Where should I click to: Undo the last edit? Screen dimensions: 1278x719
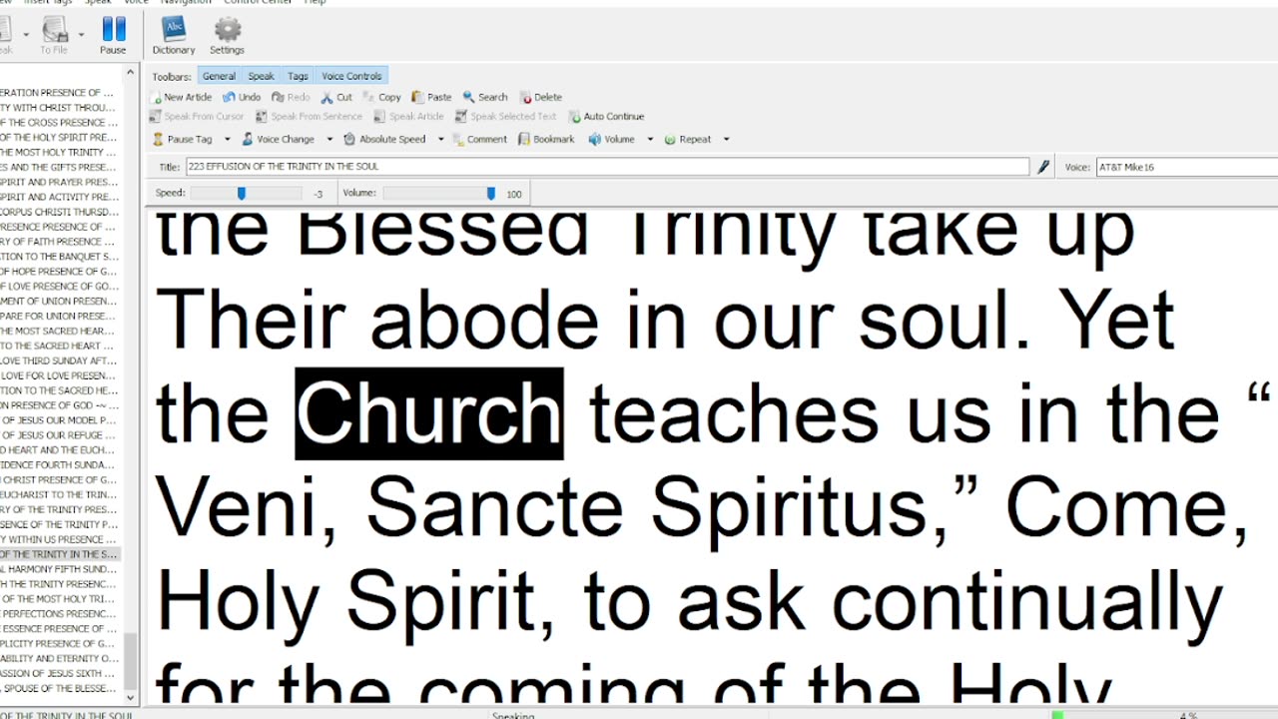click(242, 97)
